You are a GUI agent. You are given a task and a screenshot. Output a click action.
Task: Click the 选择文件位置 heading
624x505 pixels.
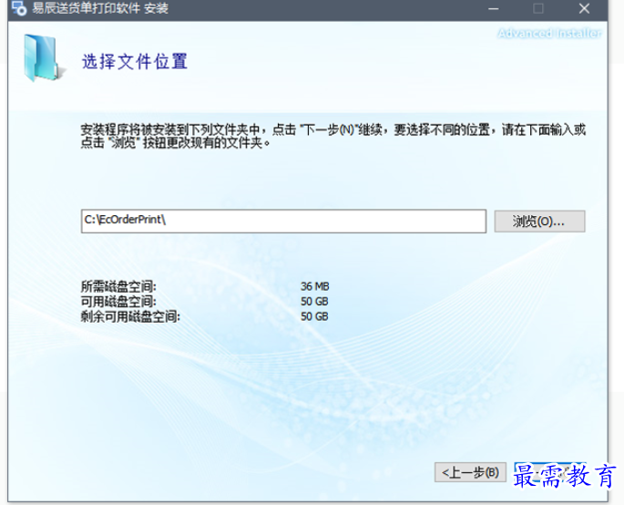coord(135,62)
